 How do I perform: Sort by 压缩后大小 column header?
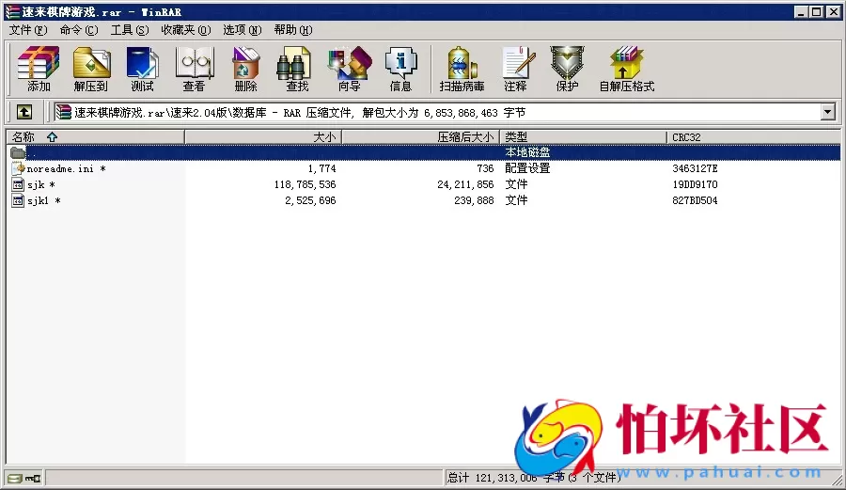(421, 137)
